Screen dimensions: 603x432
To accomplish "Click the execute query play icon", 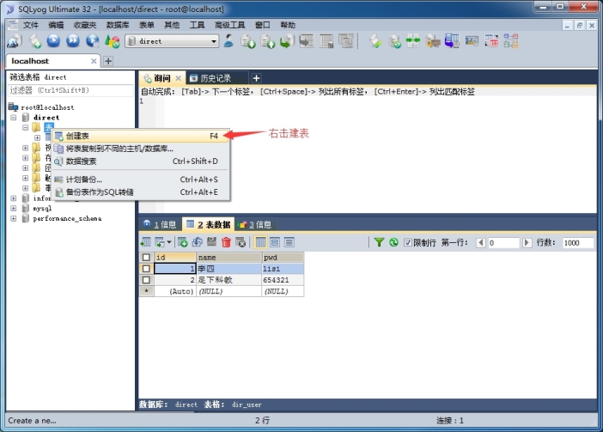I will [53, 40].
